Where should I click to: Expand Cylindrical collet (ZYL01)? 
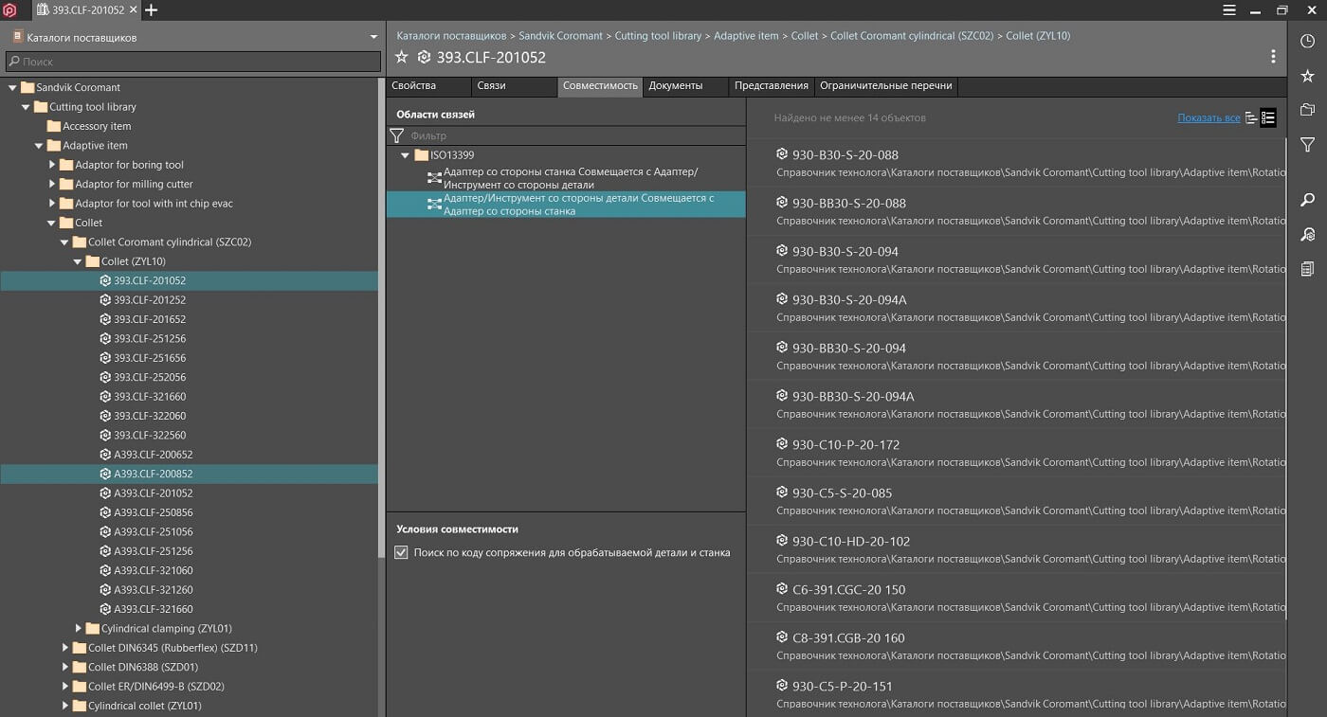[x=65, y=706]
